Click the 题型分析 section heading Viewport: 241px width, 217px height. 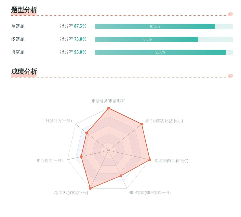coord(24,10)
